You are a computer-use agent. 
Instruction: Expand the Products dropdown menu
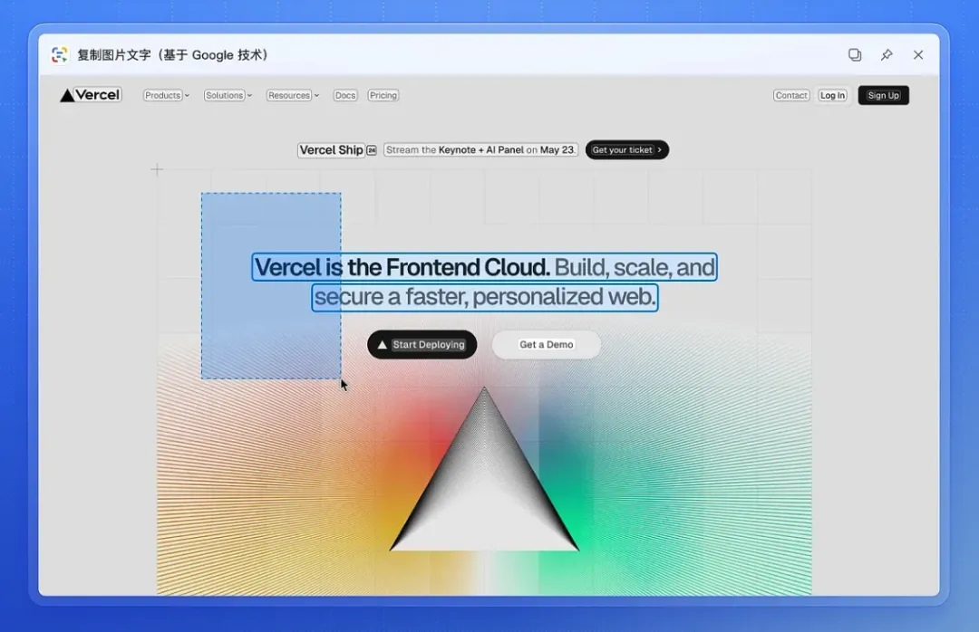pos(166,95)
